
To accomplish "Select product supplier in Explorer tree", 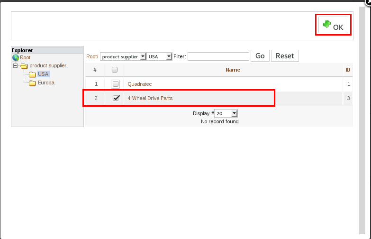I will click(48, 65).
